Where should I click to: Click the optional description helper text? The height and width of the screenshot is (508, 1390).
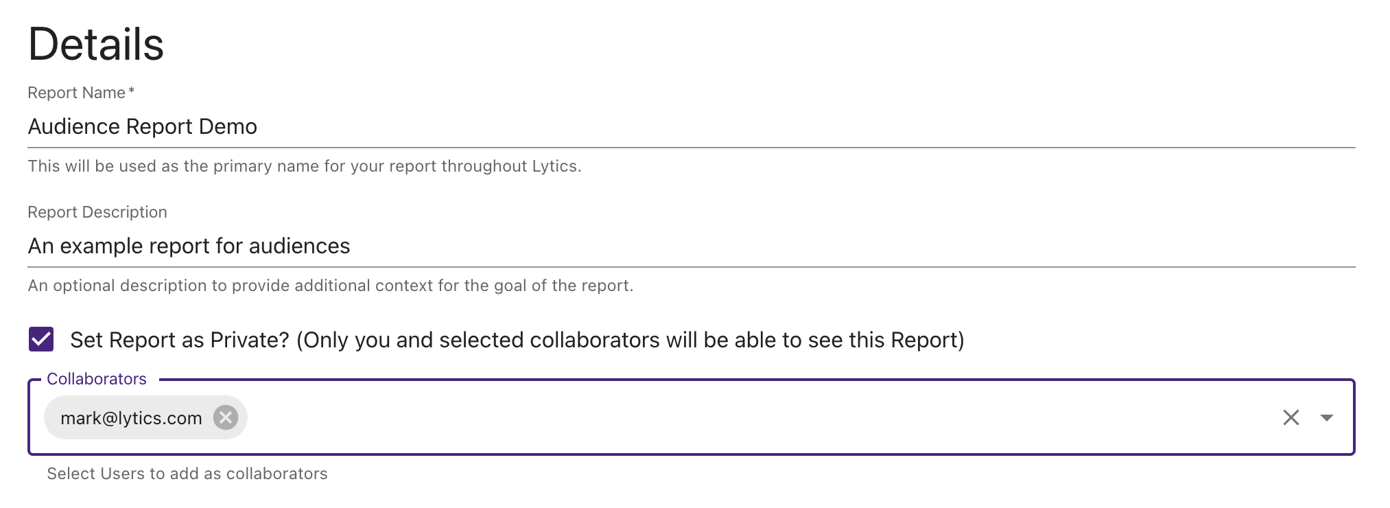pyautogui.click(x=331, y=286)
